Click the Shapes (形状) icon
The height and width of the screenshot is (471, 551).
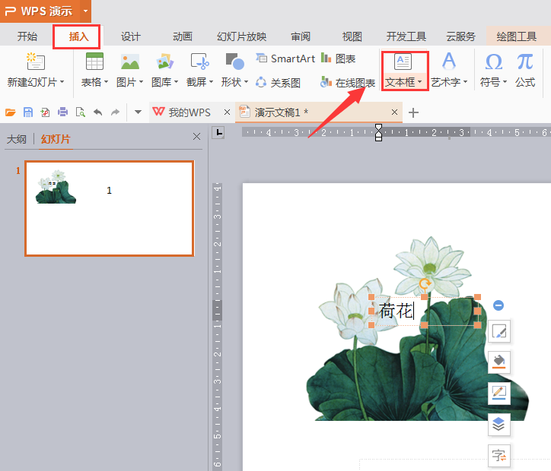(234, 62)
